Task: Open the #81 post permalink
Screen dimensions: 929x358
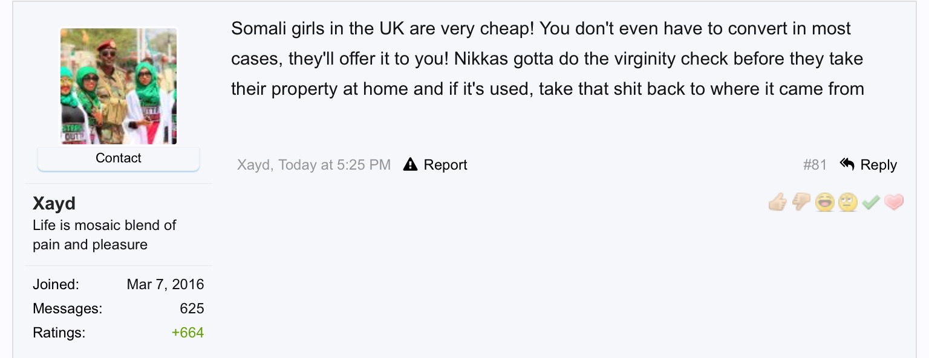Action: click(815, 165)
